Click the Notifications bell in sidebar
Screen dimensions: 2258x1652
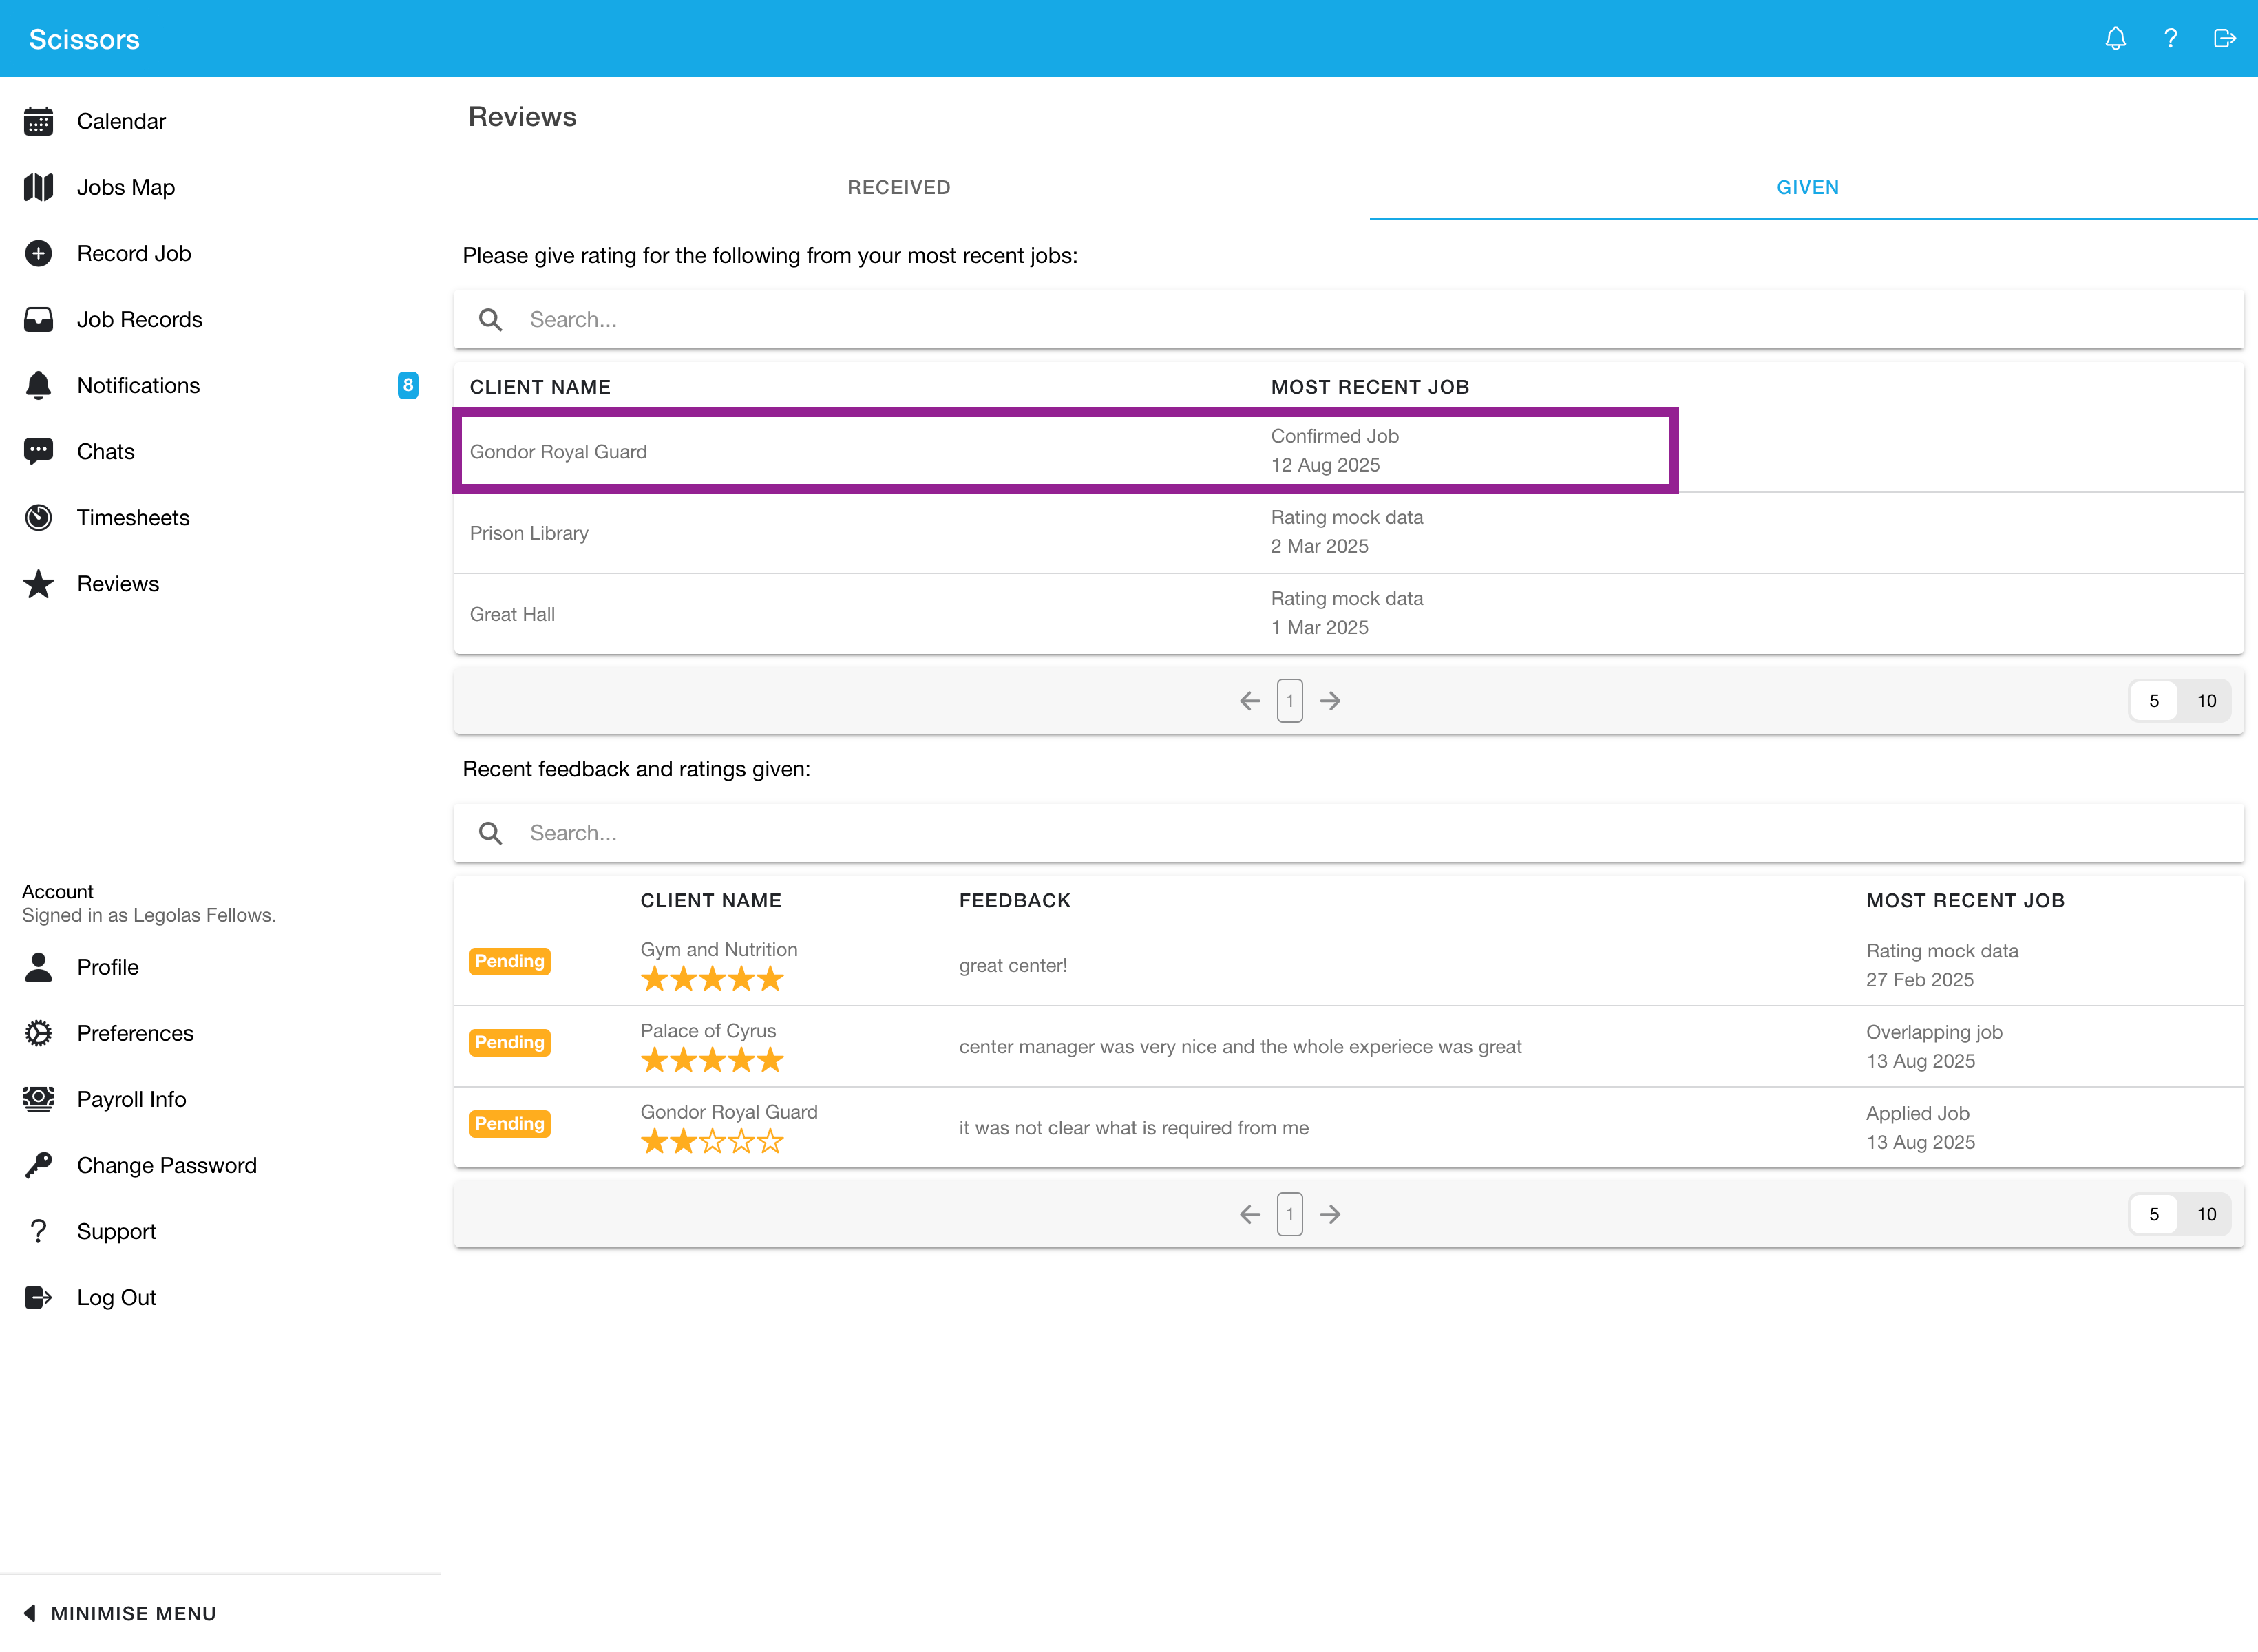pyautogui.click(x=38, y=385)
